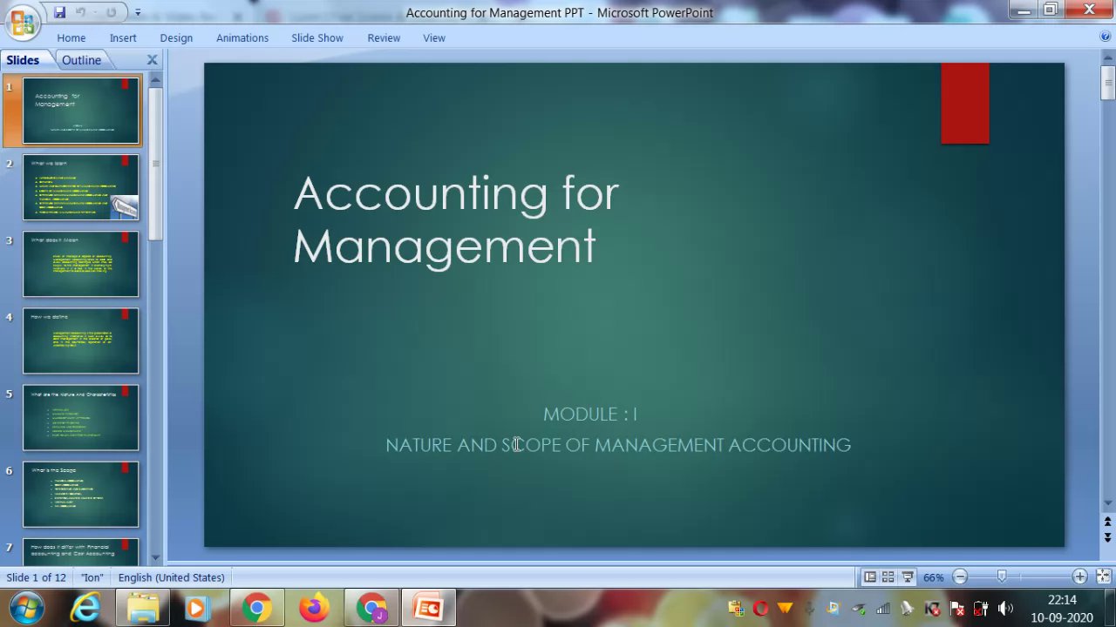The height and width of the screenshot is (627, 1116).
Task: Start Slide Show from status bar
Action: click(x=907, y=576)
